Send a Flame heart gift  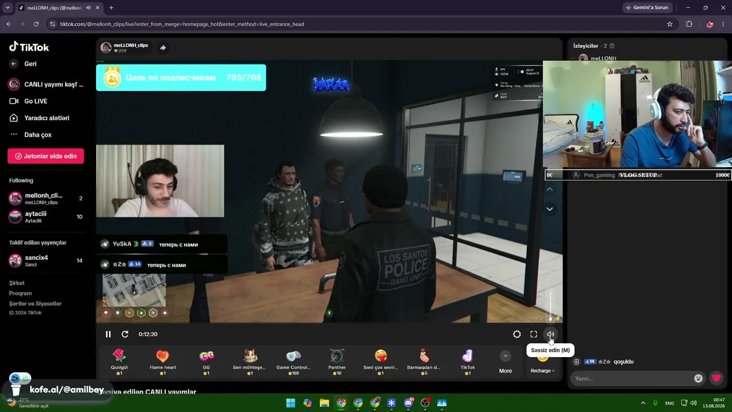pos(163,362)
